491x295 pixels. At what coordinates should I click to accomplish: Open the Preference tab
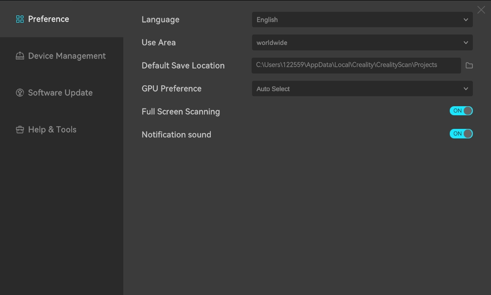click(x=62, y=19)
